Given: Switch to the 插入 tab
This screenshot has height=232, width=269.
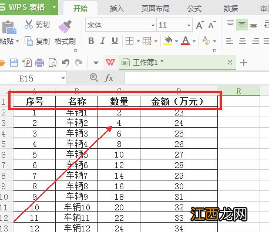Looking at the screenshot, I should coord(116,9).
